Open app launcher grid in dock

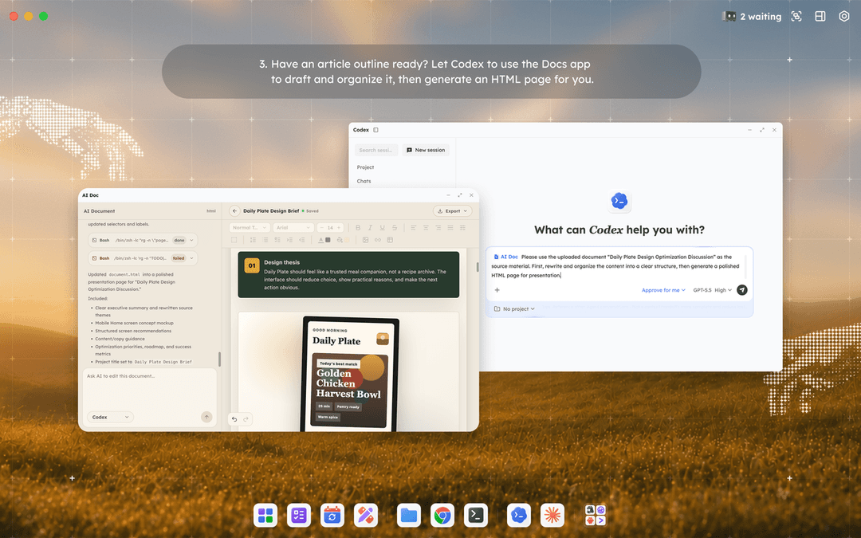pos(265,516)
